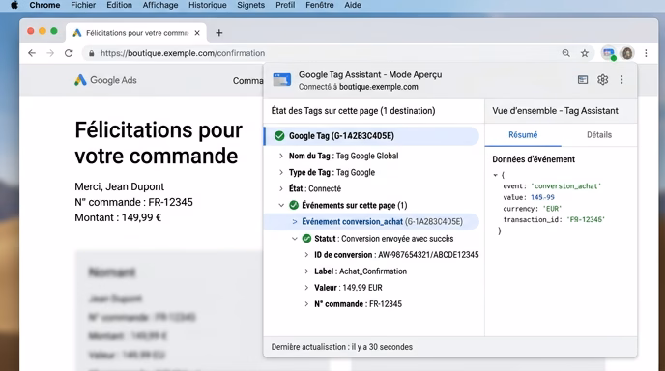Open Chrome's three-dot menu
665x371 pixels.
tap(646, 53)
